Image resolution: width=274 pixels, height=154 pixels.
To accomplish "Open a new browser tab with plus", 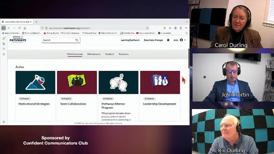I will (37, 22).
